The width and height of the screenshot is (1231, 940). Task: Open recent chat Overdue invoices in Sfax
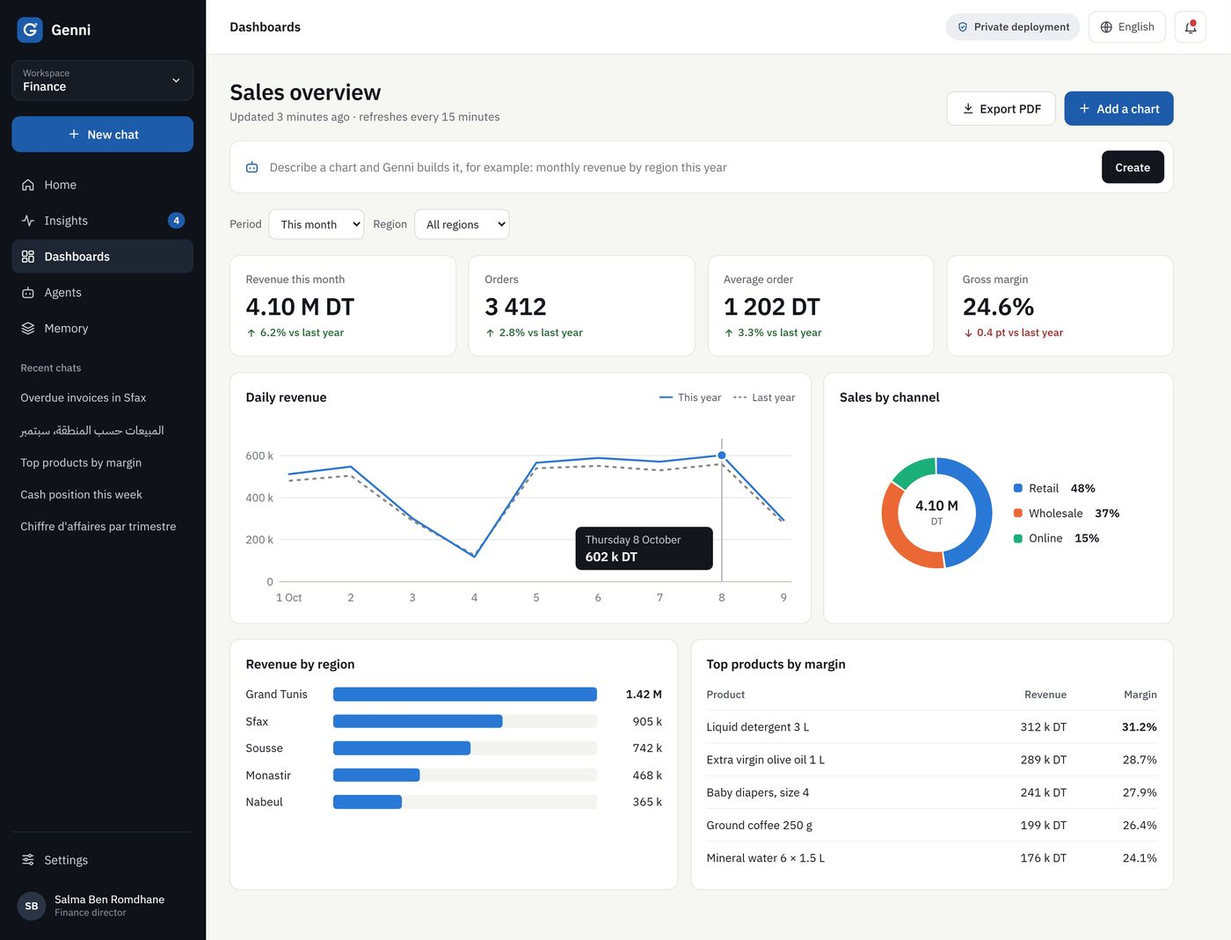pyautogui.click(x=84, y=397)
